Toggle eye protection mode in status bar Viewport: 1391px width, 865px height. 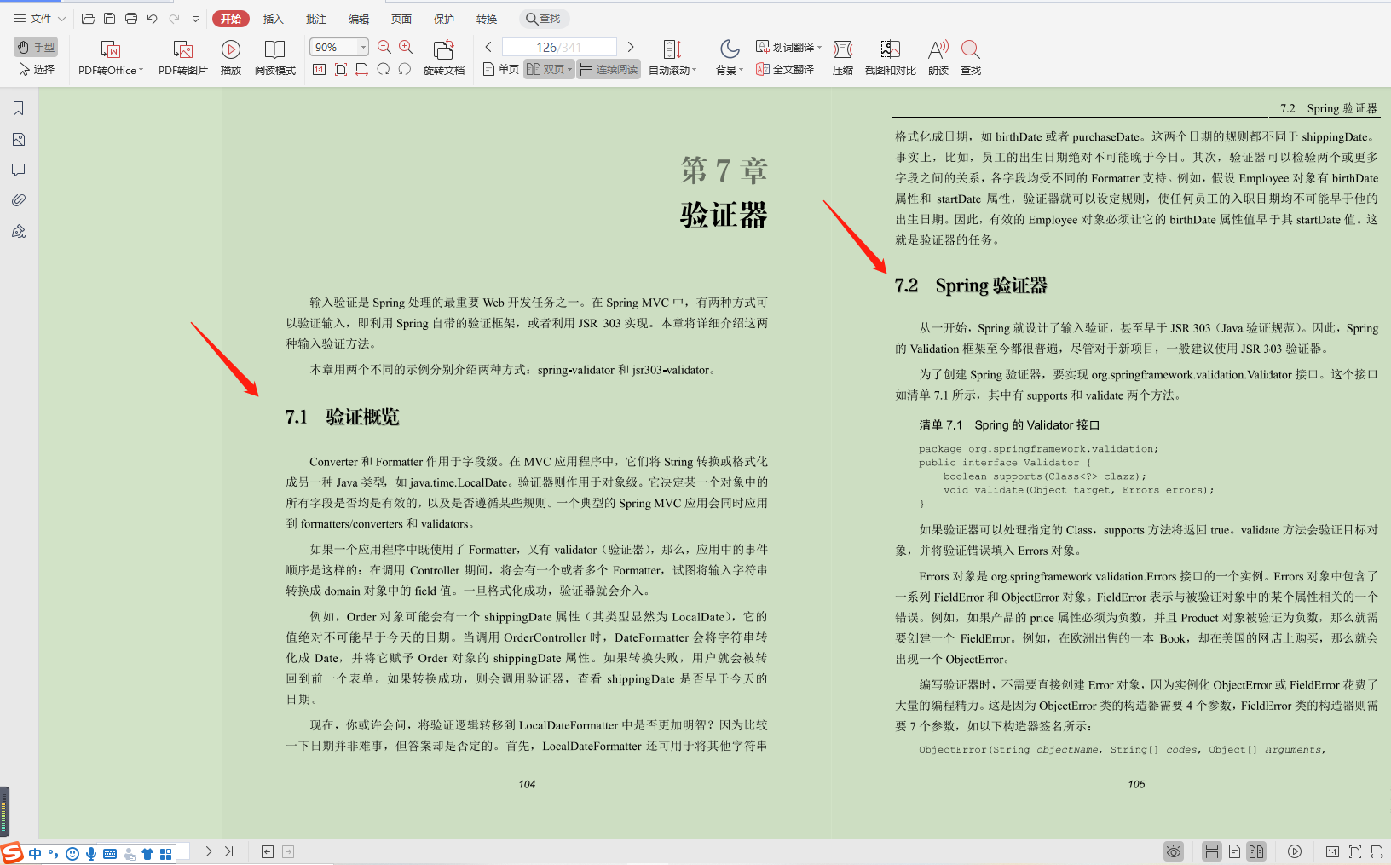tap(1174, 851)
